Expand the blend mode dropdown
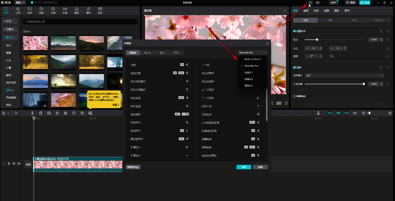The width and height of the screenshot is (395, 201). 344,75
